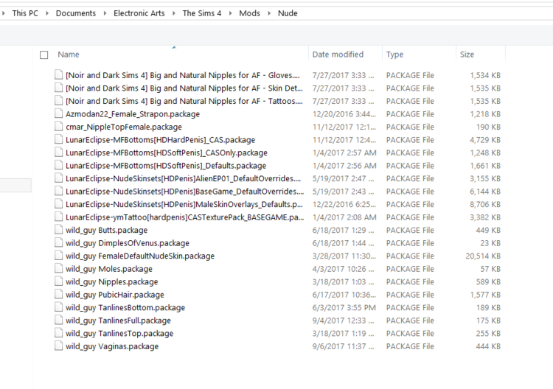Expand breadcrumb arrow before This PC

click(x=4, y=13)
